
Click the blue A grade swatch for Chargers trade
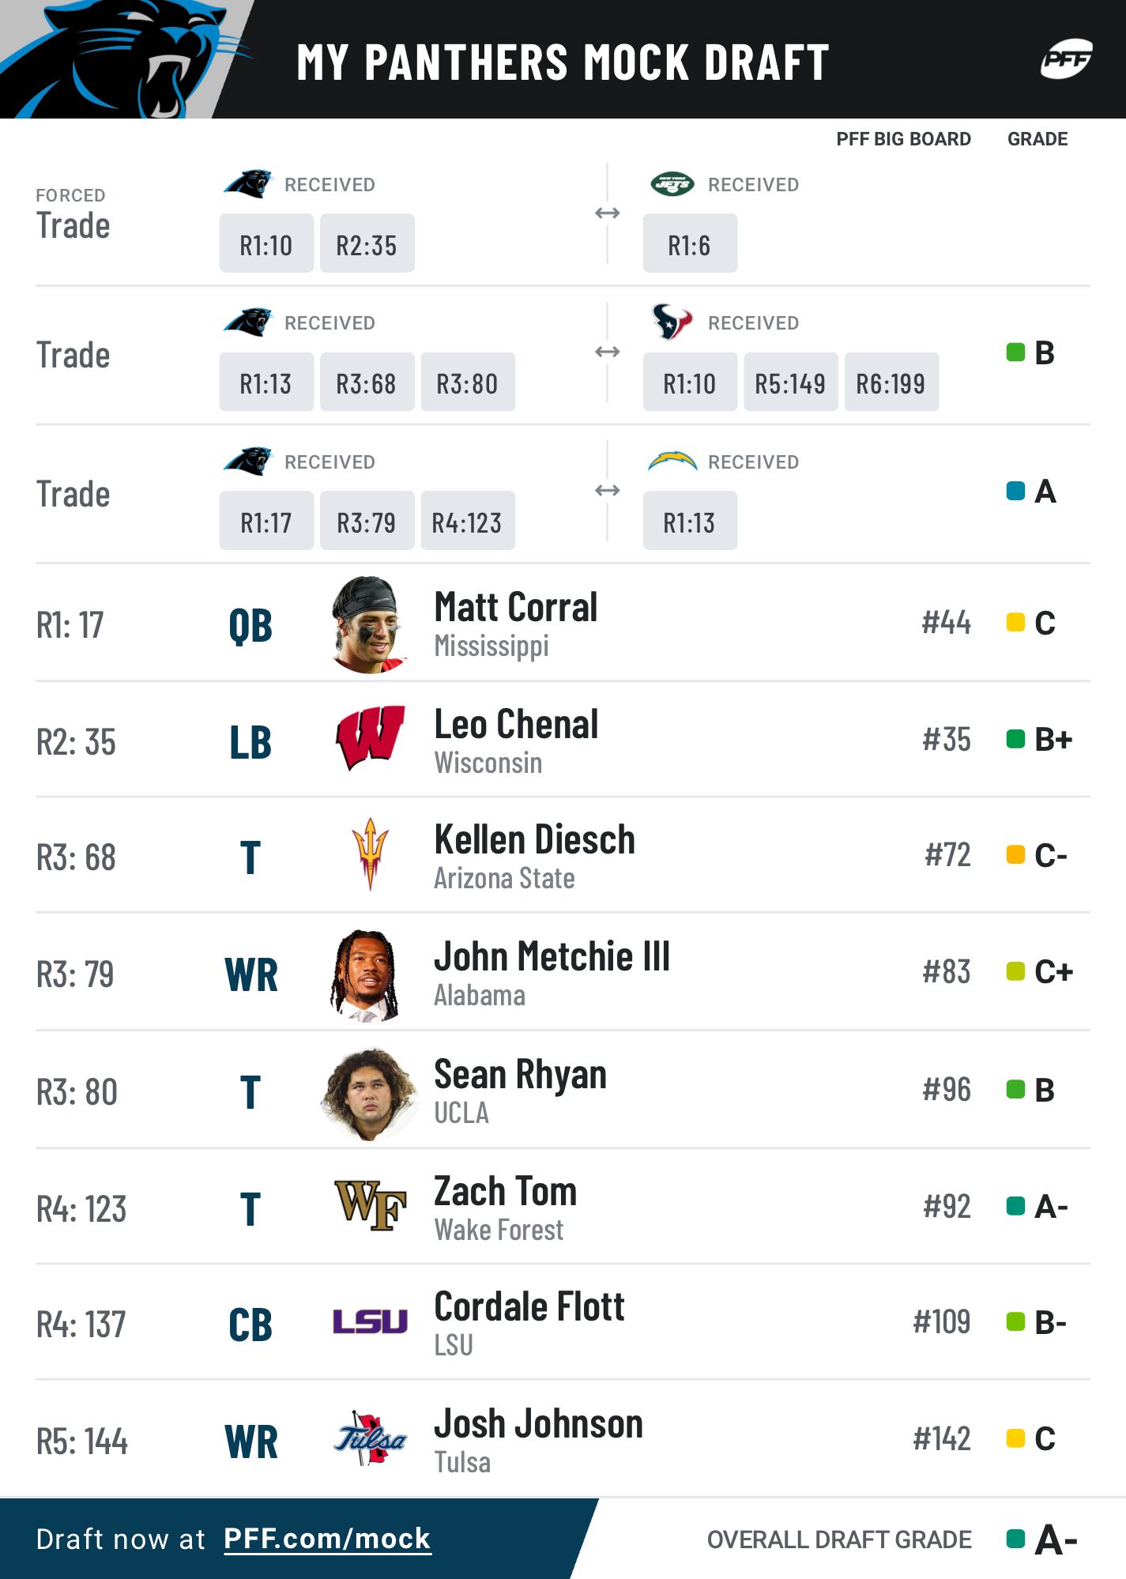(1015, 491)
